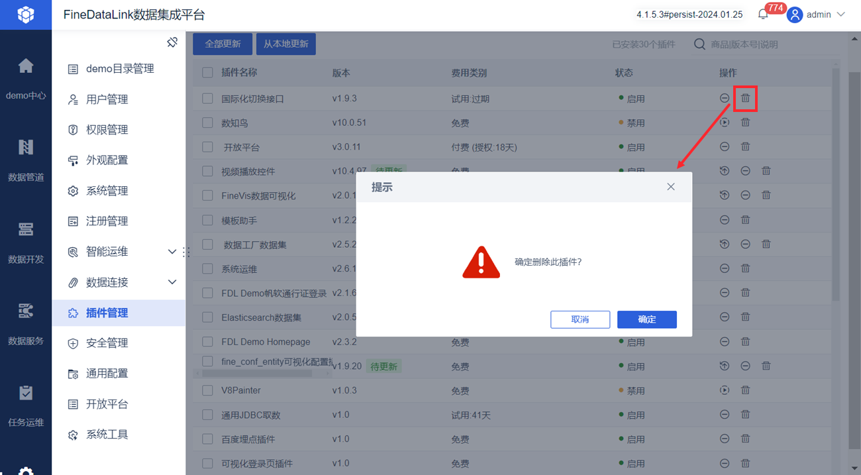Click the 待更新 tag for fine_conf_entity

pyautogui.click(x=384, y=366)
